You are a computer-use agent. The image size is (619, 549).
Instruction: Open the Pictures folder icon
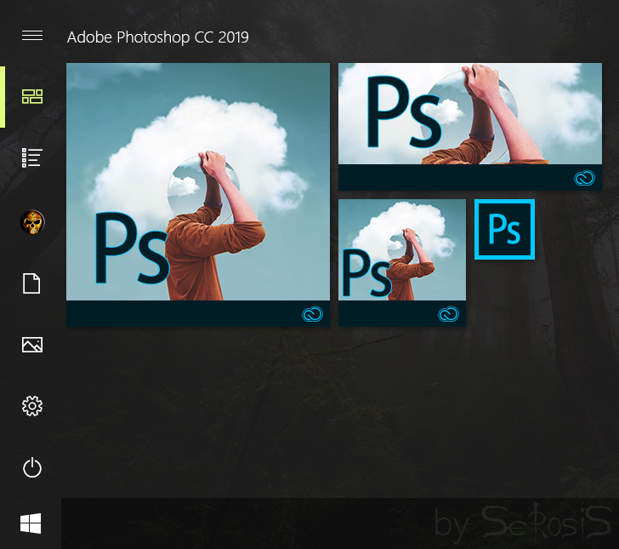[32, 345]
